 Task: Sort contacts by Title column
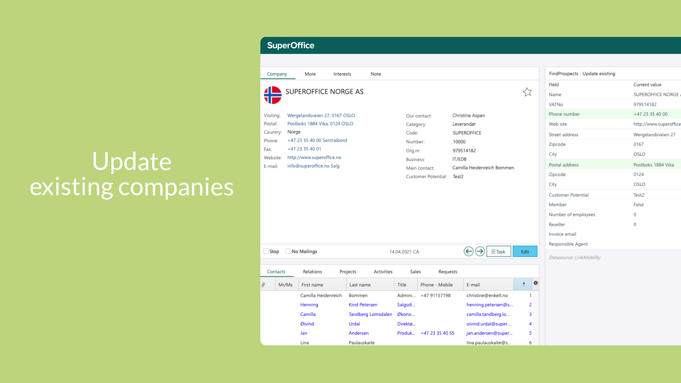(406, 284)
